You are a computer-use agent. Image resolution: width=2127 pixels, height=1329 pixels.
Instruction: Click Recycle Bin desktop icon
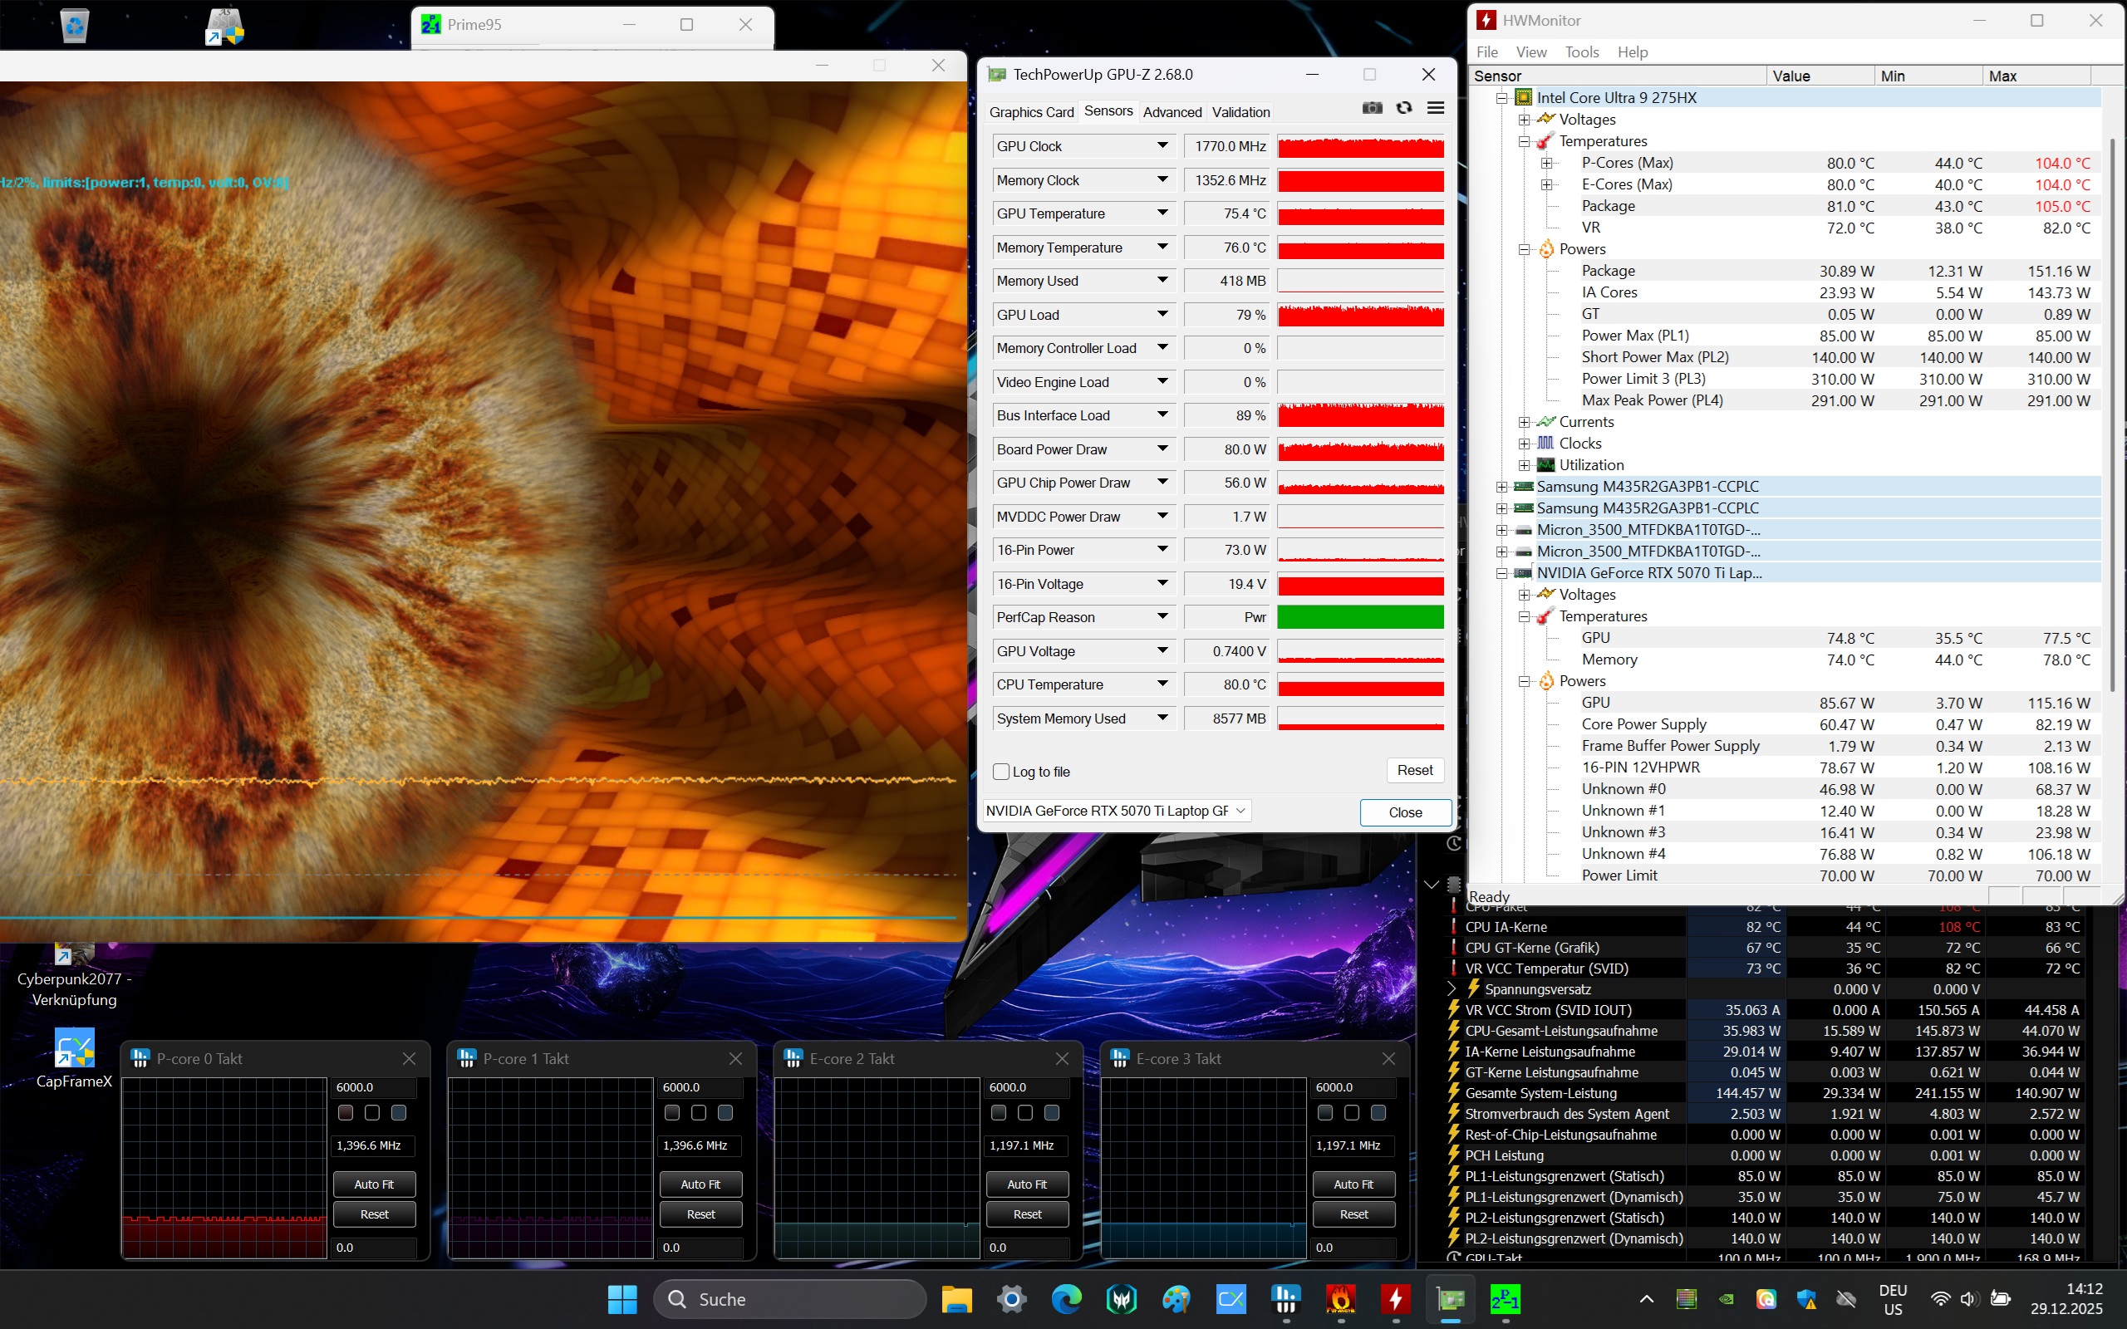75,25
